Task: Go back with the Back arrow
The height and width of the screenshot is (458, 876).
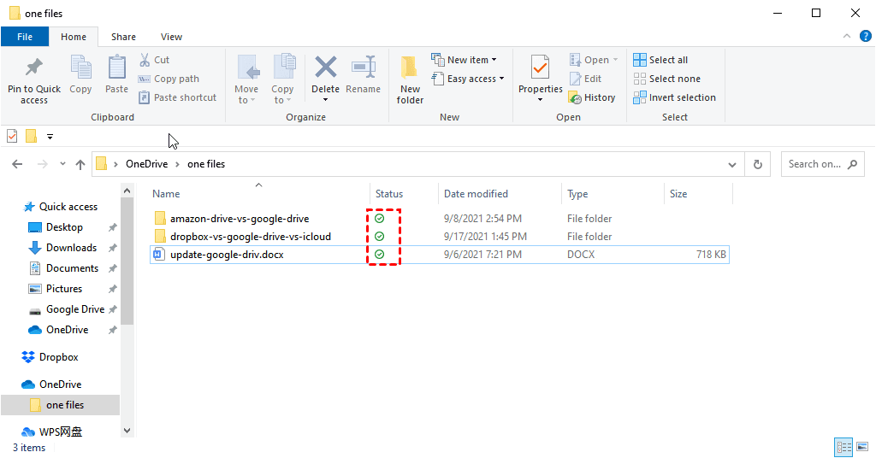Action: 17,164
